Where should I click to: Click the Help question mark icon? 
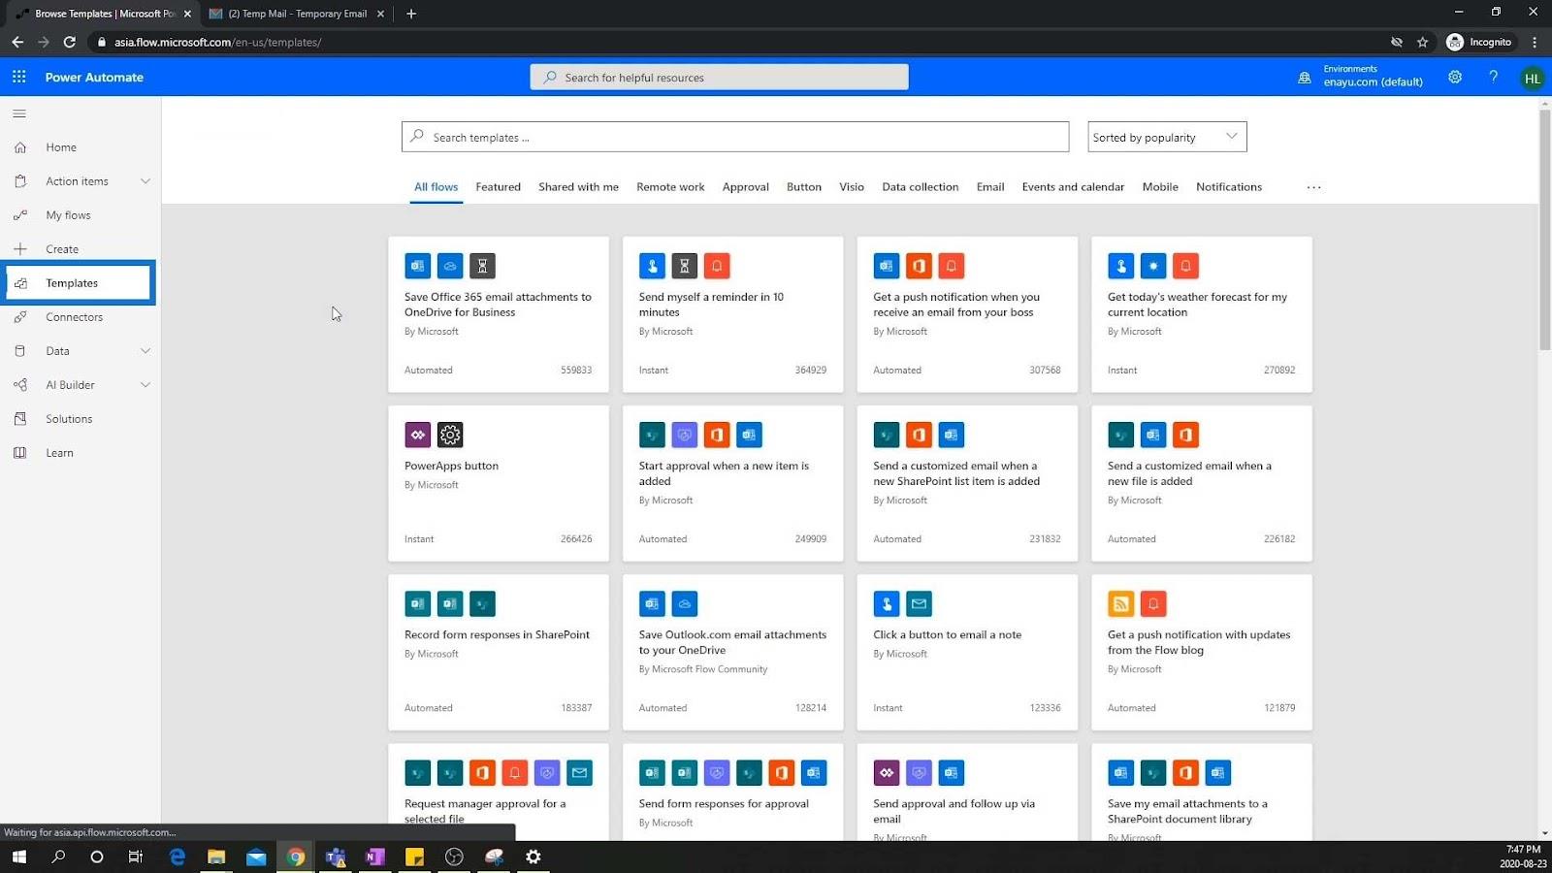1494,77
